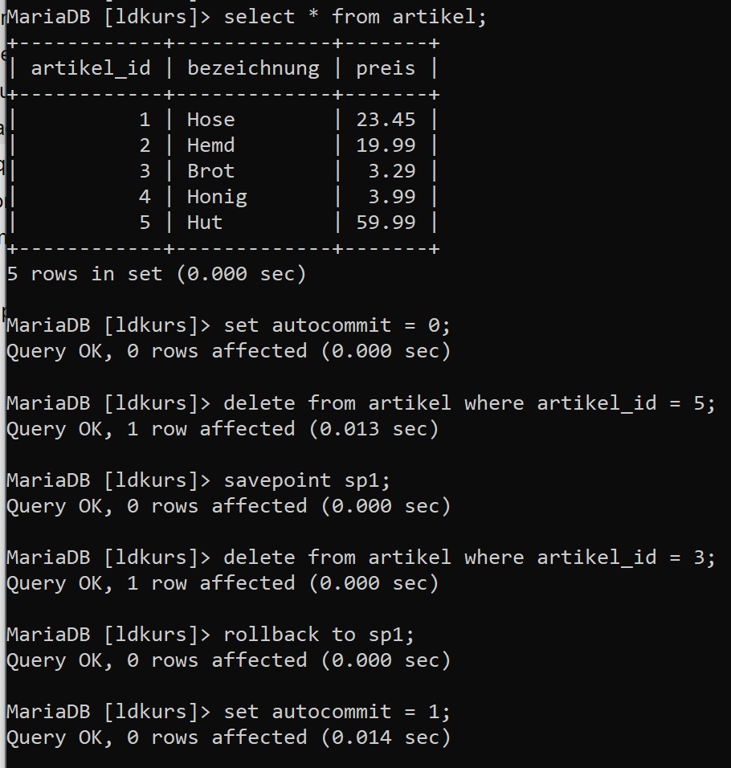Click the delete statement for artikel_id = 3

[470, 558]
